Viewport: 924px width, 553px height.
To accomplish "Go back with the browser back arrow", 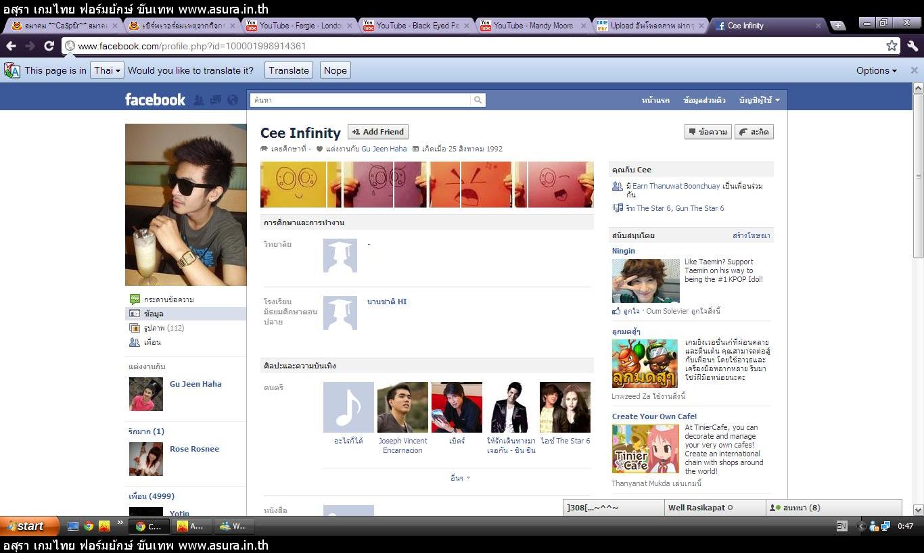I will tap(11, 46).
